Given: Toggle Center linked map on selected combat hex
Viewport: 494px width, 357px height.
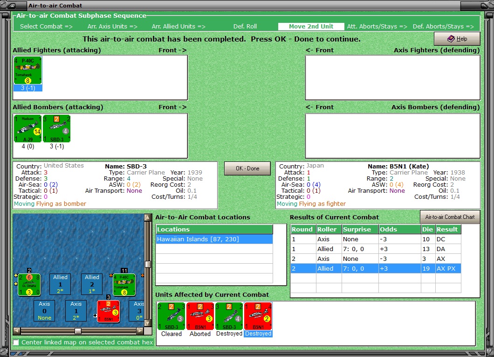Looking at the screenshot, I should [x=16, y=342].
